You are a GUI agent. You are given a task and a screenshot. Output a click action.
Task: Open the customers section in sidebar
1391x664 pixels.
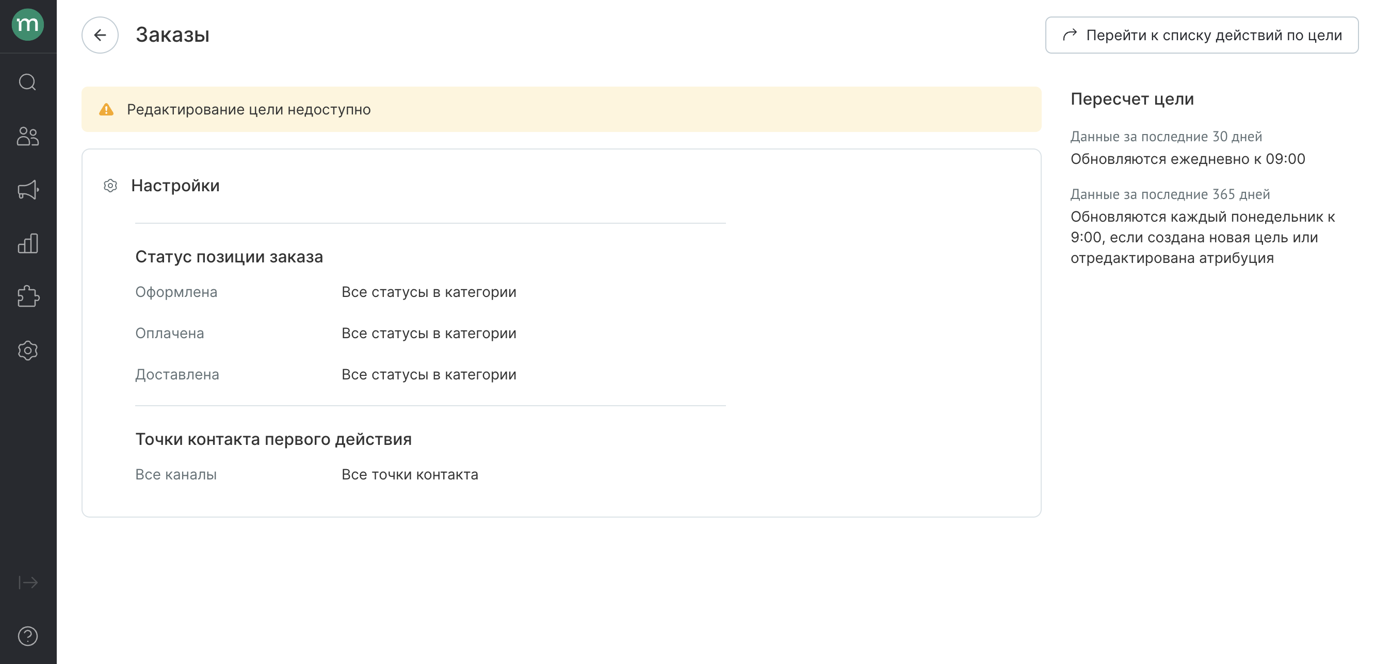27,136
